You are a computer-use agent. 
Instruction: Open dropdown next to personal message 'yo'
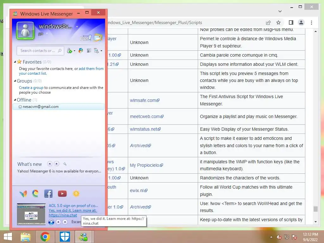coord(47,34)
